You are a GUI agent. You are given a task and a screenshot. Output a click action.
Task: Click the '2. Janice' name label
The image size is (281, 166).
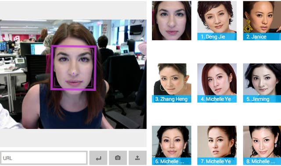click(256, 37)
